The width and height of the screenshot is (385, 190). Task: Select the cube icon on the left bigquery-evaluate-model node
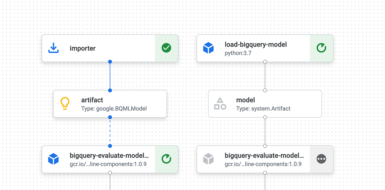coord(54,159)
